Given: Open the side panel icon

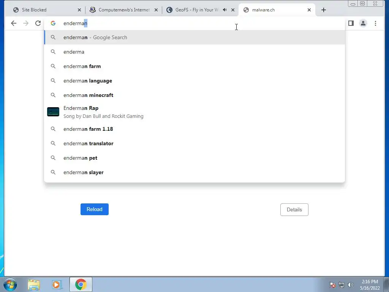Looking at the screenshot, I should pos(351,23).
